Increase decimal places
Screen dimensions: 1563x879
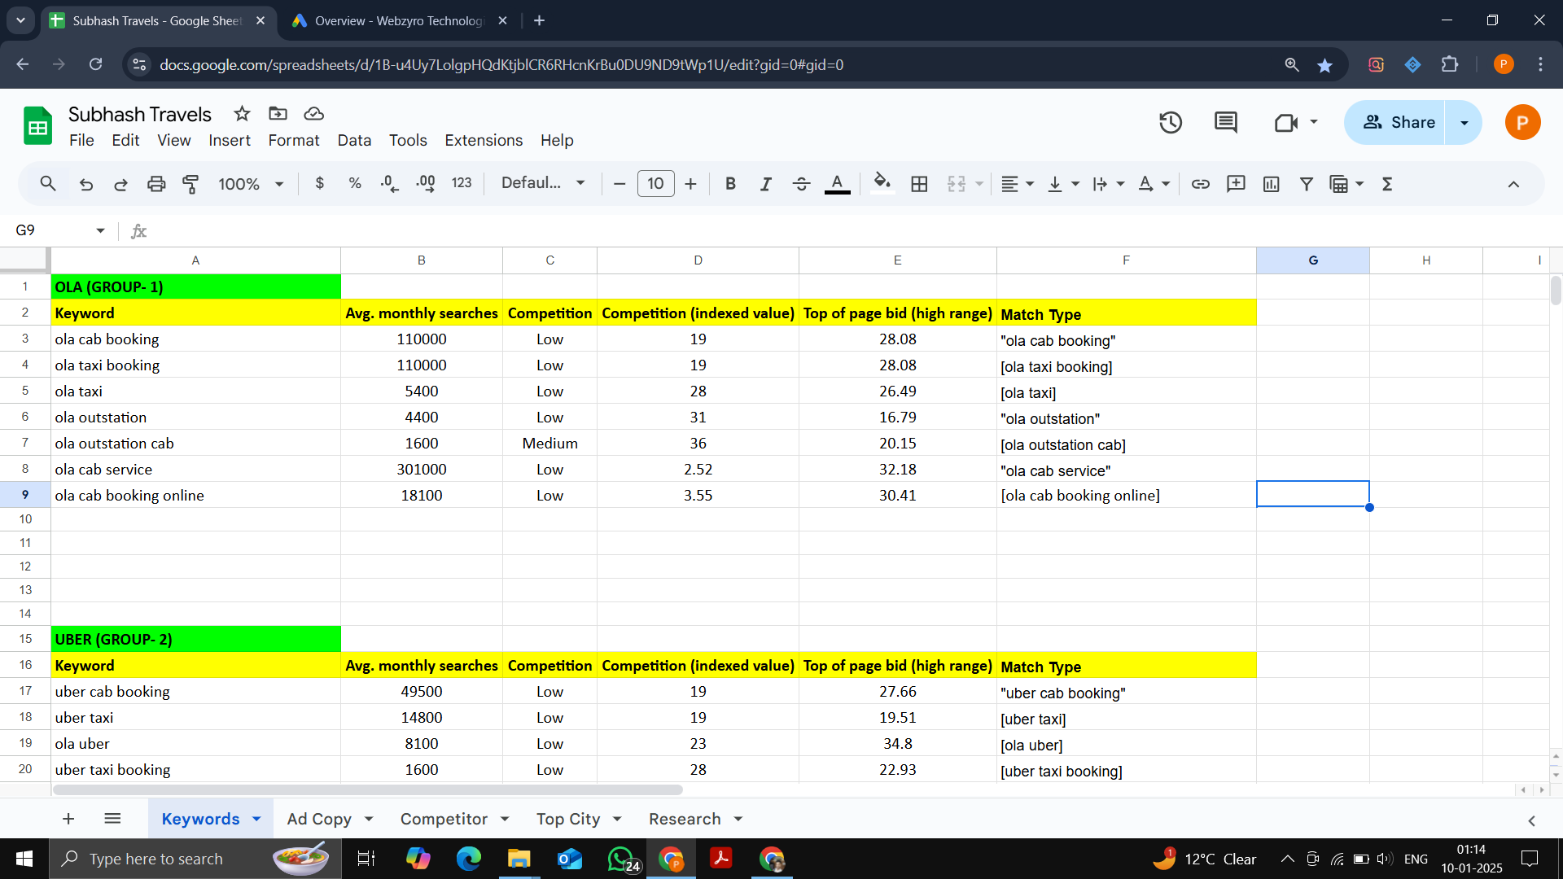pyautogui.click(x=425, y=184)
